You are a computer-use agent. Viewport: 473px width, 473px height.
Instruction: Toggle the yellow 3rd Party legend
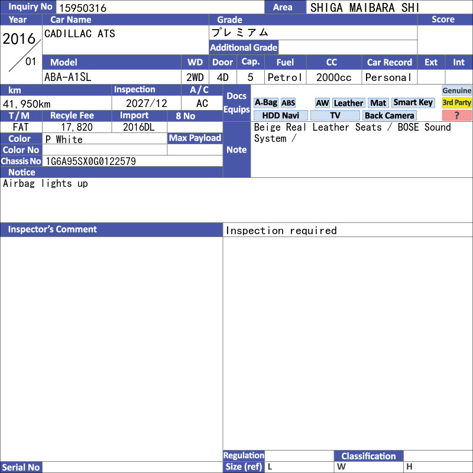point(456,103)
